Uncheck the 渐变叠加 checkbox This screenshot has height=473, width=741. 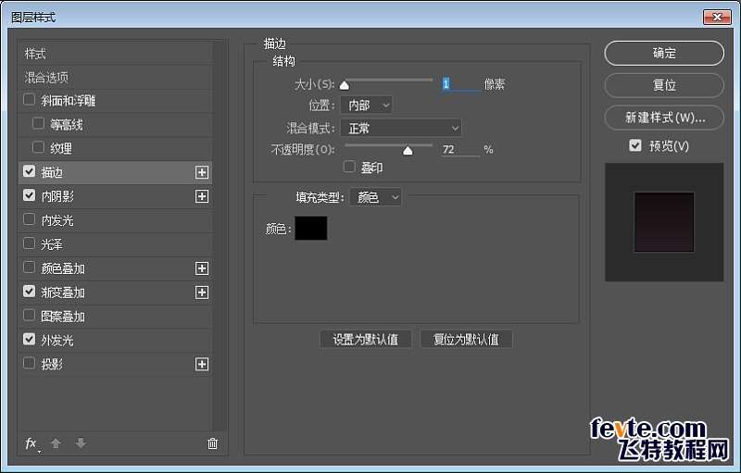(29, 292)
